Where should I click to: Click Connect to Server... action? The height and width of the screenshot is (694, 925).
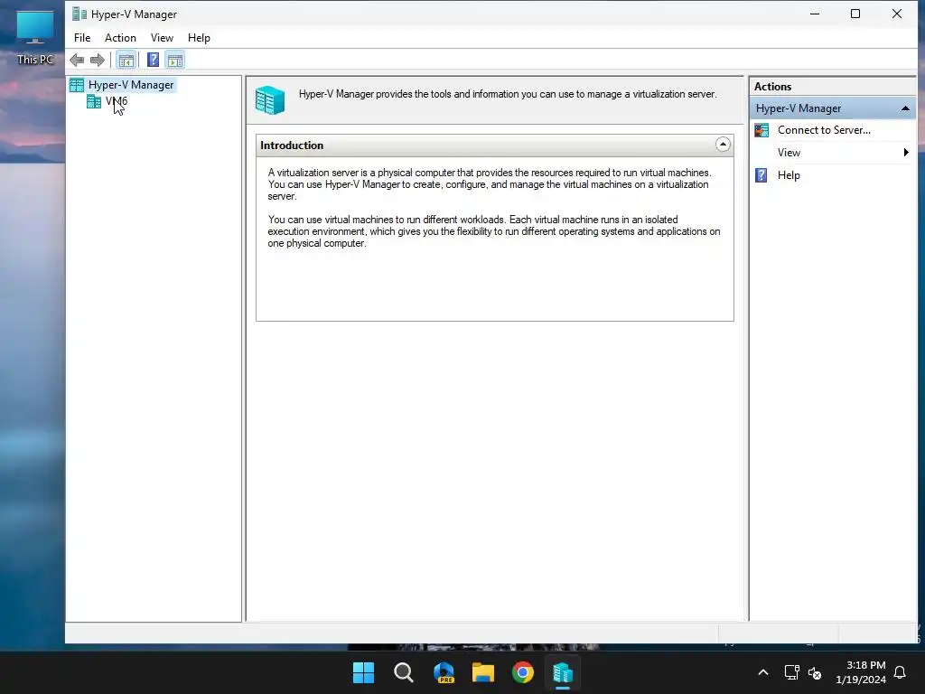coord(824,130)
